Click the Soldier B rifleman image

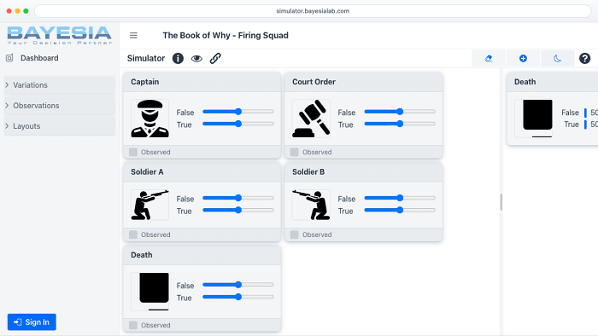point(311,205)
